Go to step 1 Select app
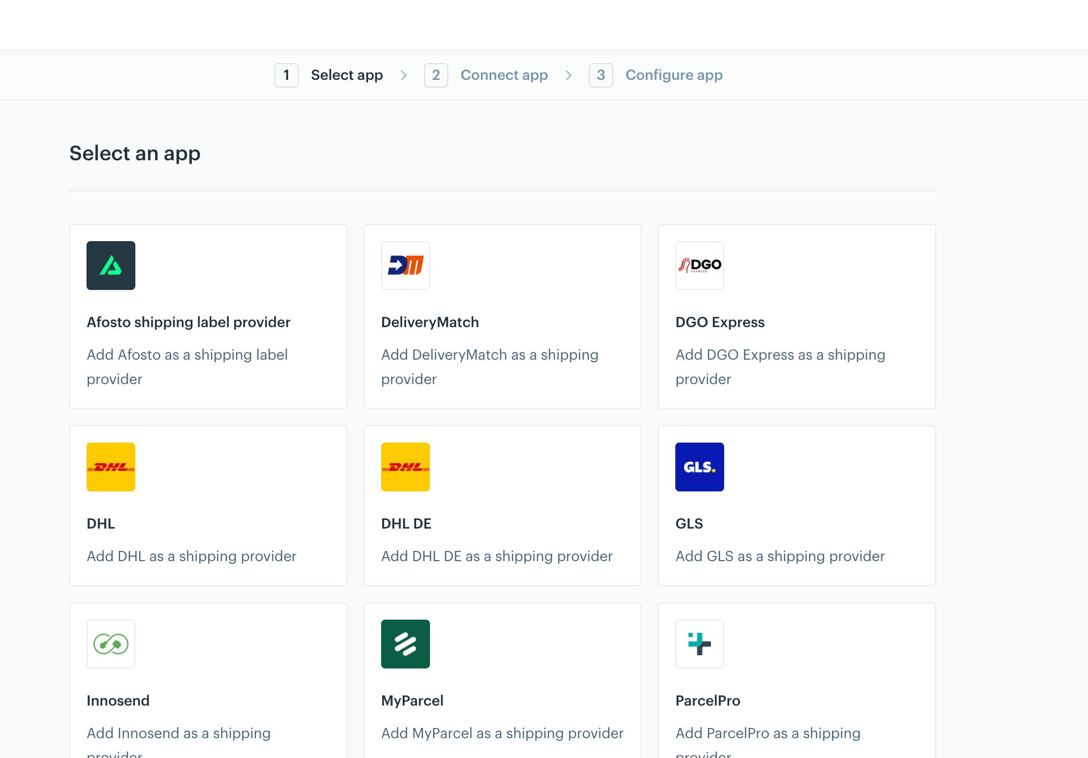The image size is (1088, 758). [x=329, y=75]
